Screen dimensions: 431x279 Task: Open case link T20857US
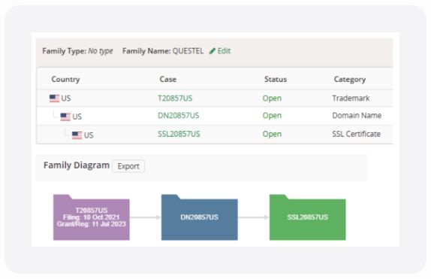click(175, 99)
